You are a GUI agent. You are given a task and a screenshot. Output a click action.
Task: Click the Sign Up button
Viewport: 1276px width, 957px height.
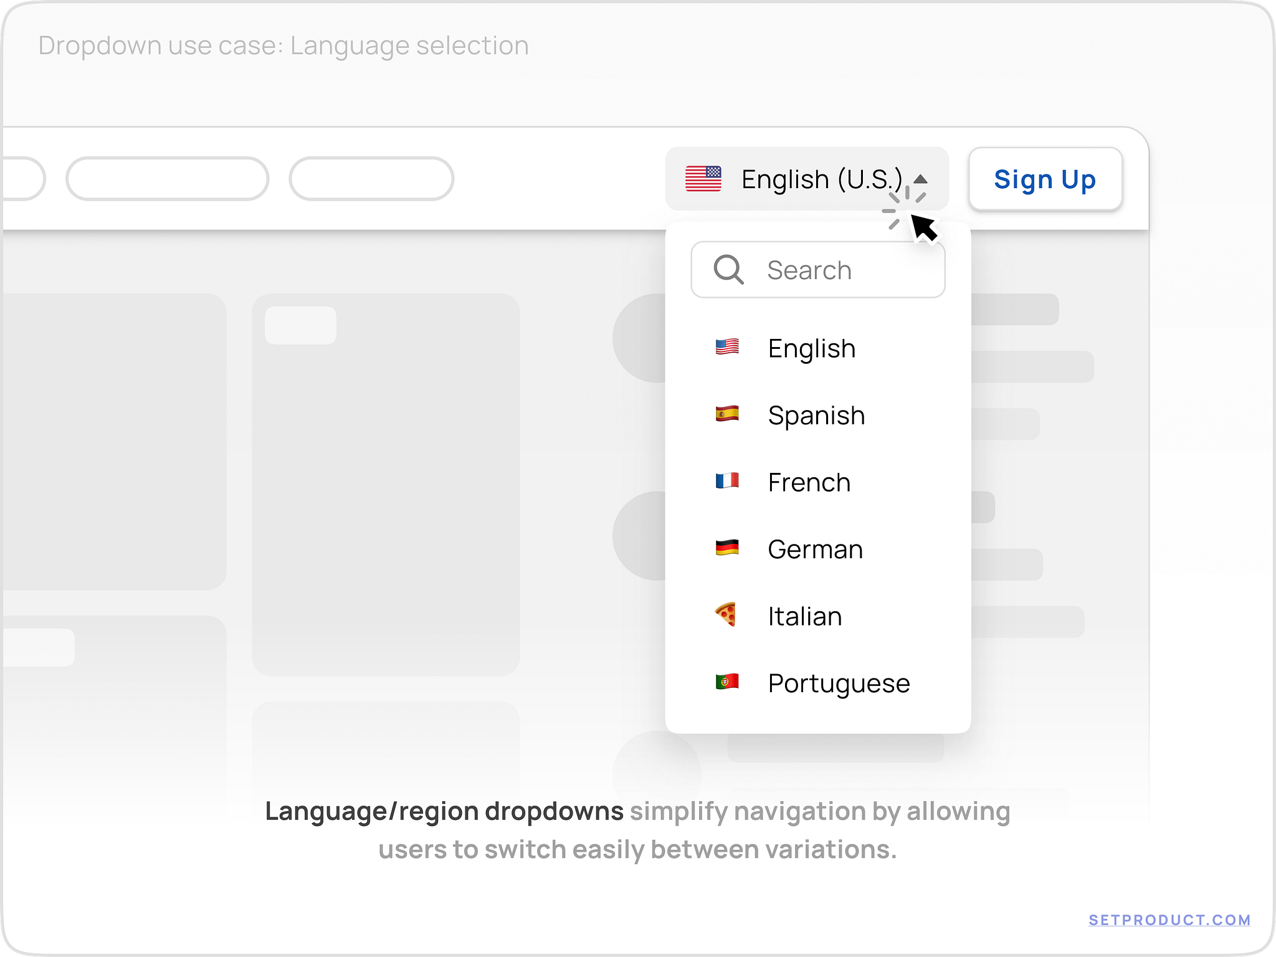[x=1045, y=179]
